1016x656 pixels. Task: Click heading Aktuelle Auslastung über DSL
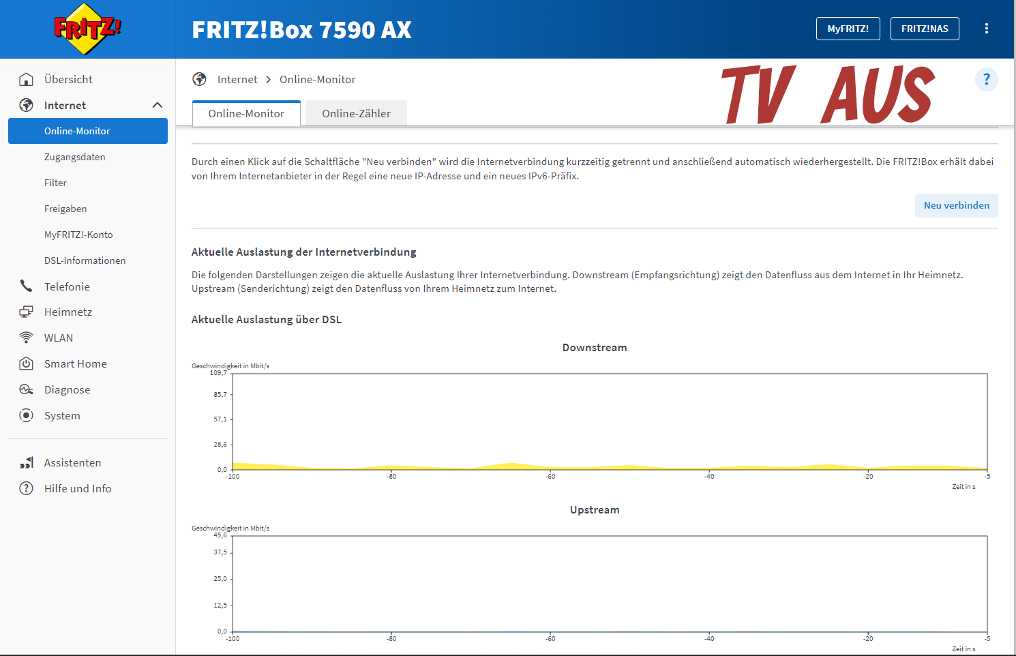267,319
